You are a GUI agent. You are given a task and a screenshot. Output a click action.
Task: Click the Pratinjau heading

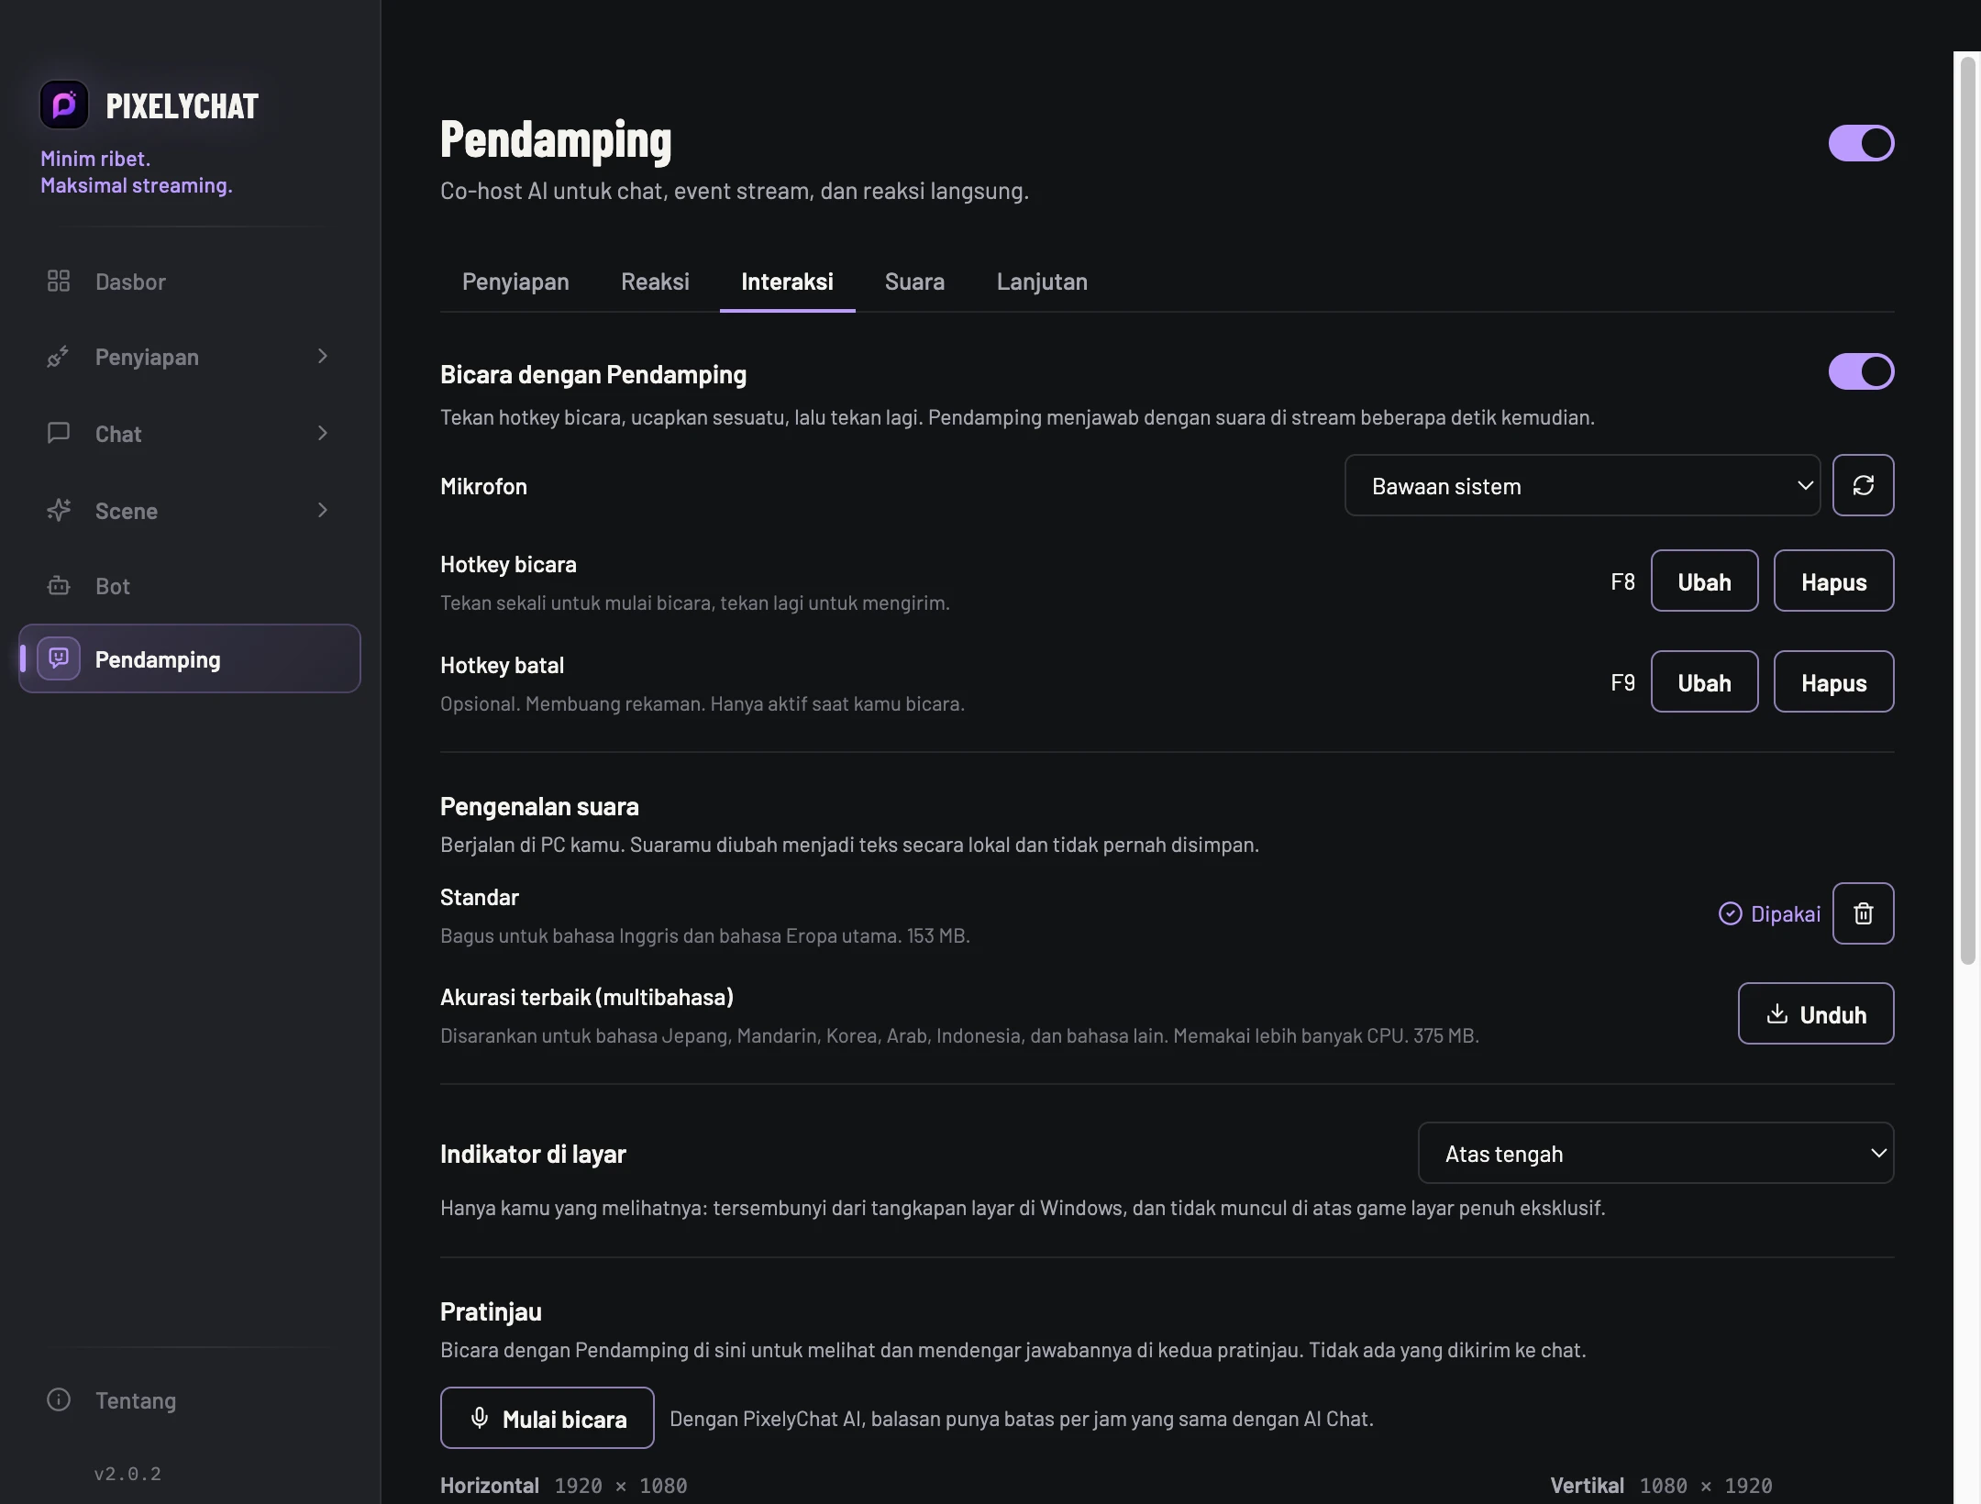point(491,1311)
